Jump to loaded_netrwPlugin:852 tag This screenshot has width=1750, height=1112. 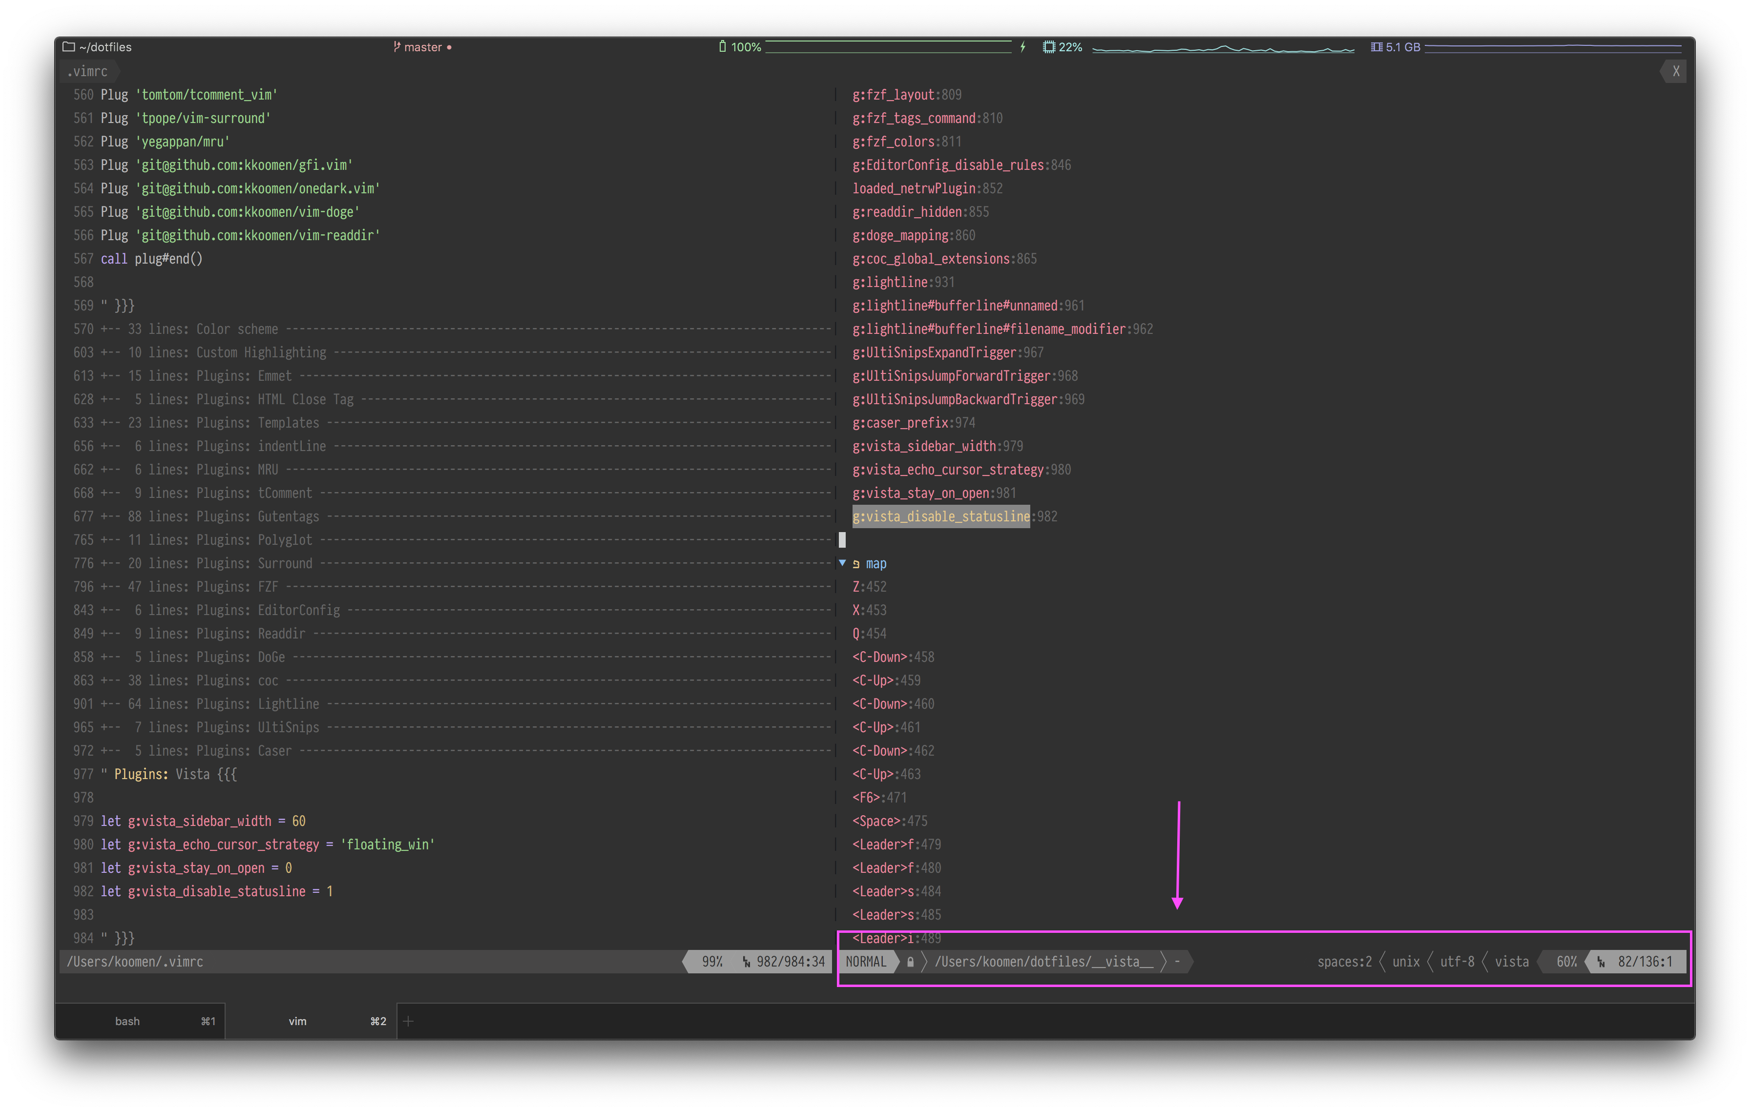927,188
